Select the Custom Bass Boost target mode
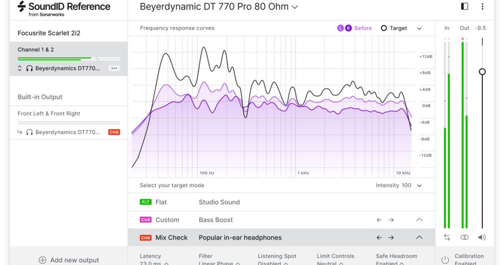The image size is (504, 265). [215, 220]
